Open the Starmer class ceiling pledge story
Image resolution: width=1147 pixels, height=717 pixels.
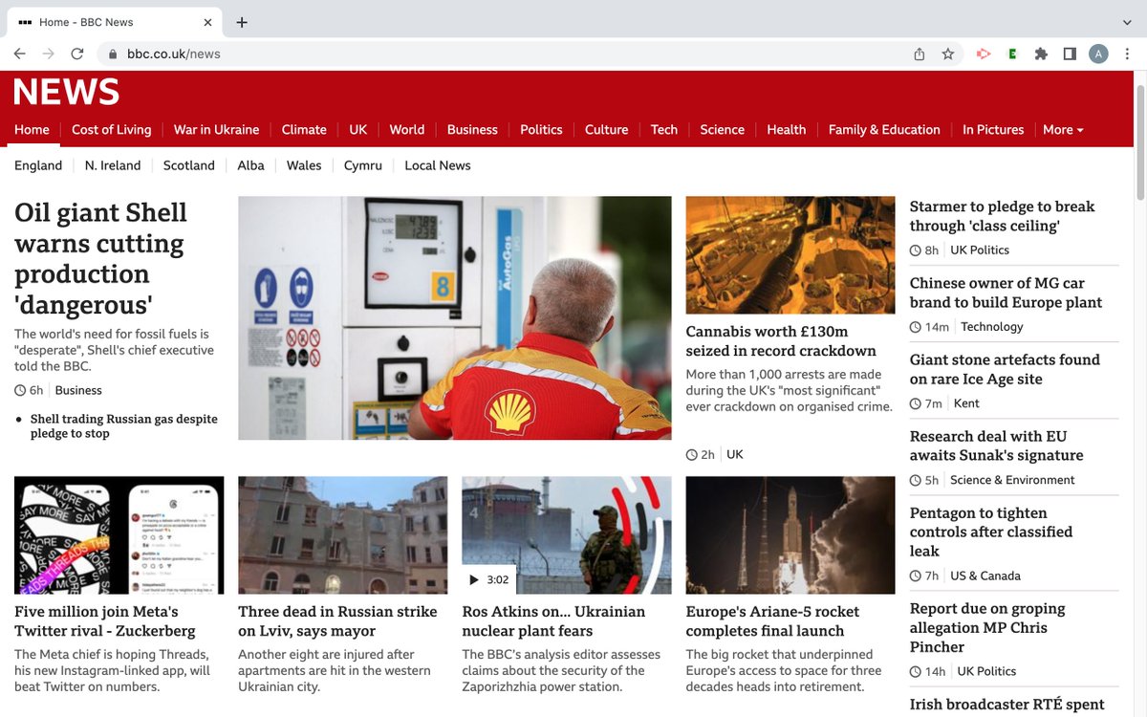pos(1001,215)
